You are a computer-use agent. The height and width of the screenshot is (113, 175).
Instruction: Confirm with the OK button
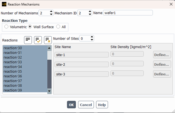pyautogui.click(x=71, y=105)
